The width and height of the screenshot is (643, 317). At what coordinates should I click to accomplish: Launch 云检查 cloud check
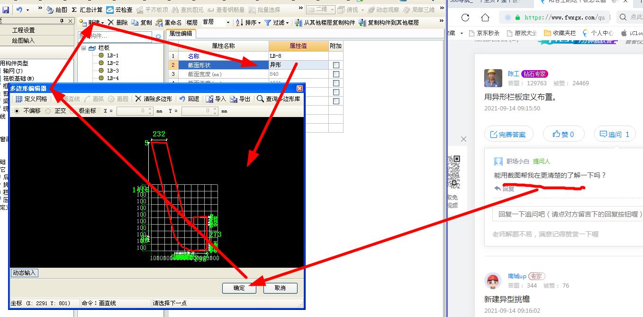tap(119, 9)
